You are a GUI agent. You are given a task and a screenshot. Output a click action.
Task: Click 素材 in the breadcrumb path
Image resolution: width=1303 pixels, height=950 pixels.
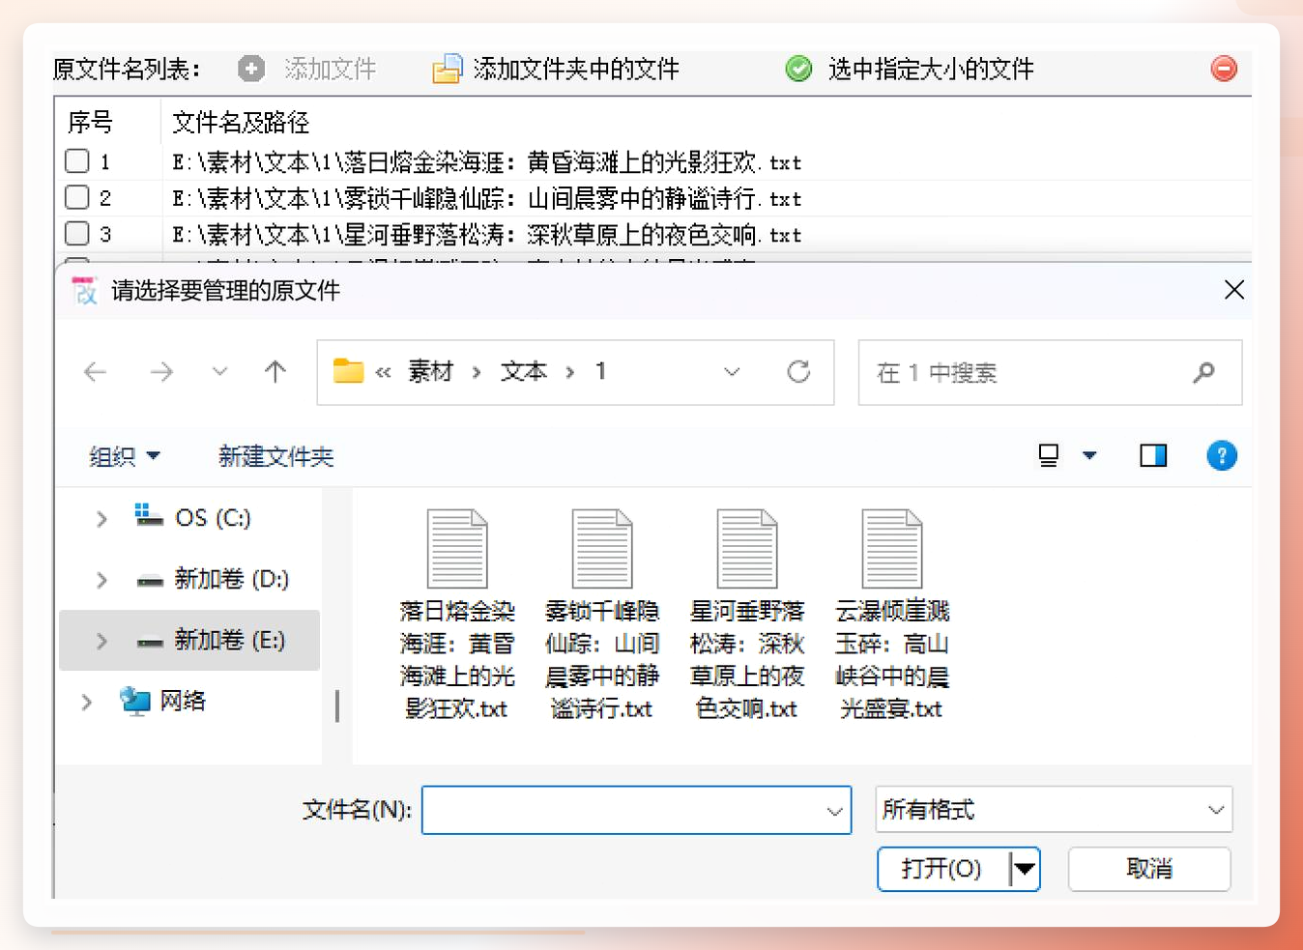pos(430,371)
